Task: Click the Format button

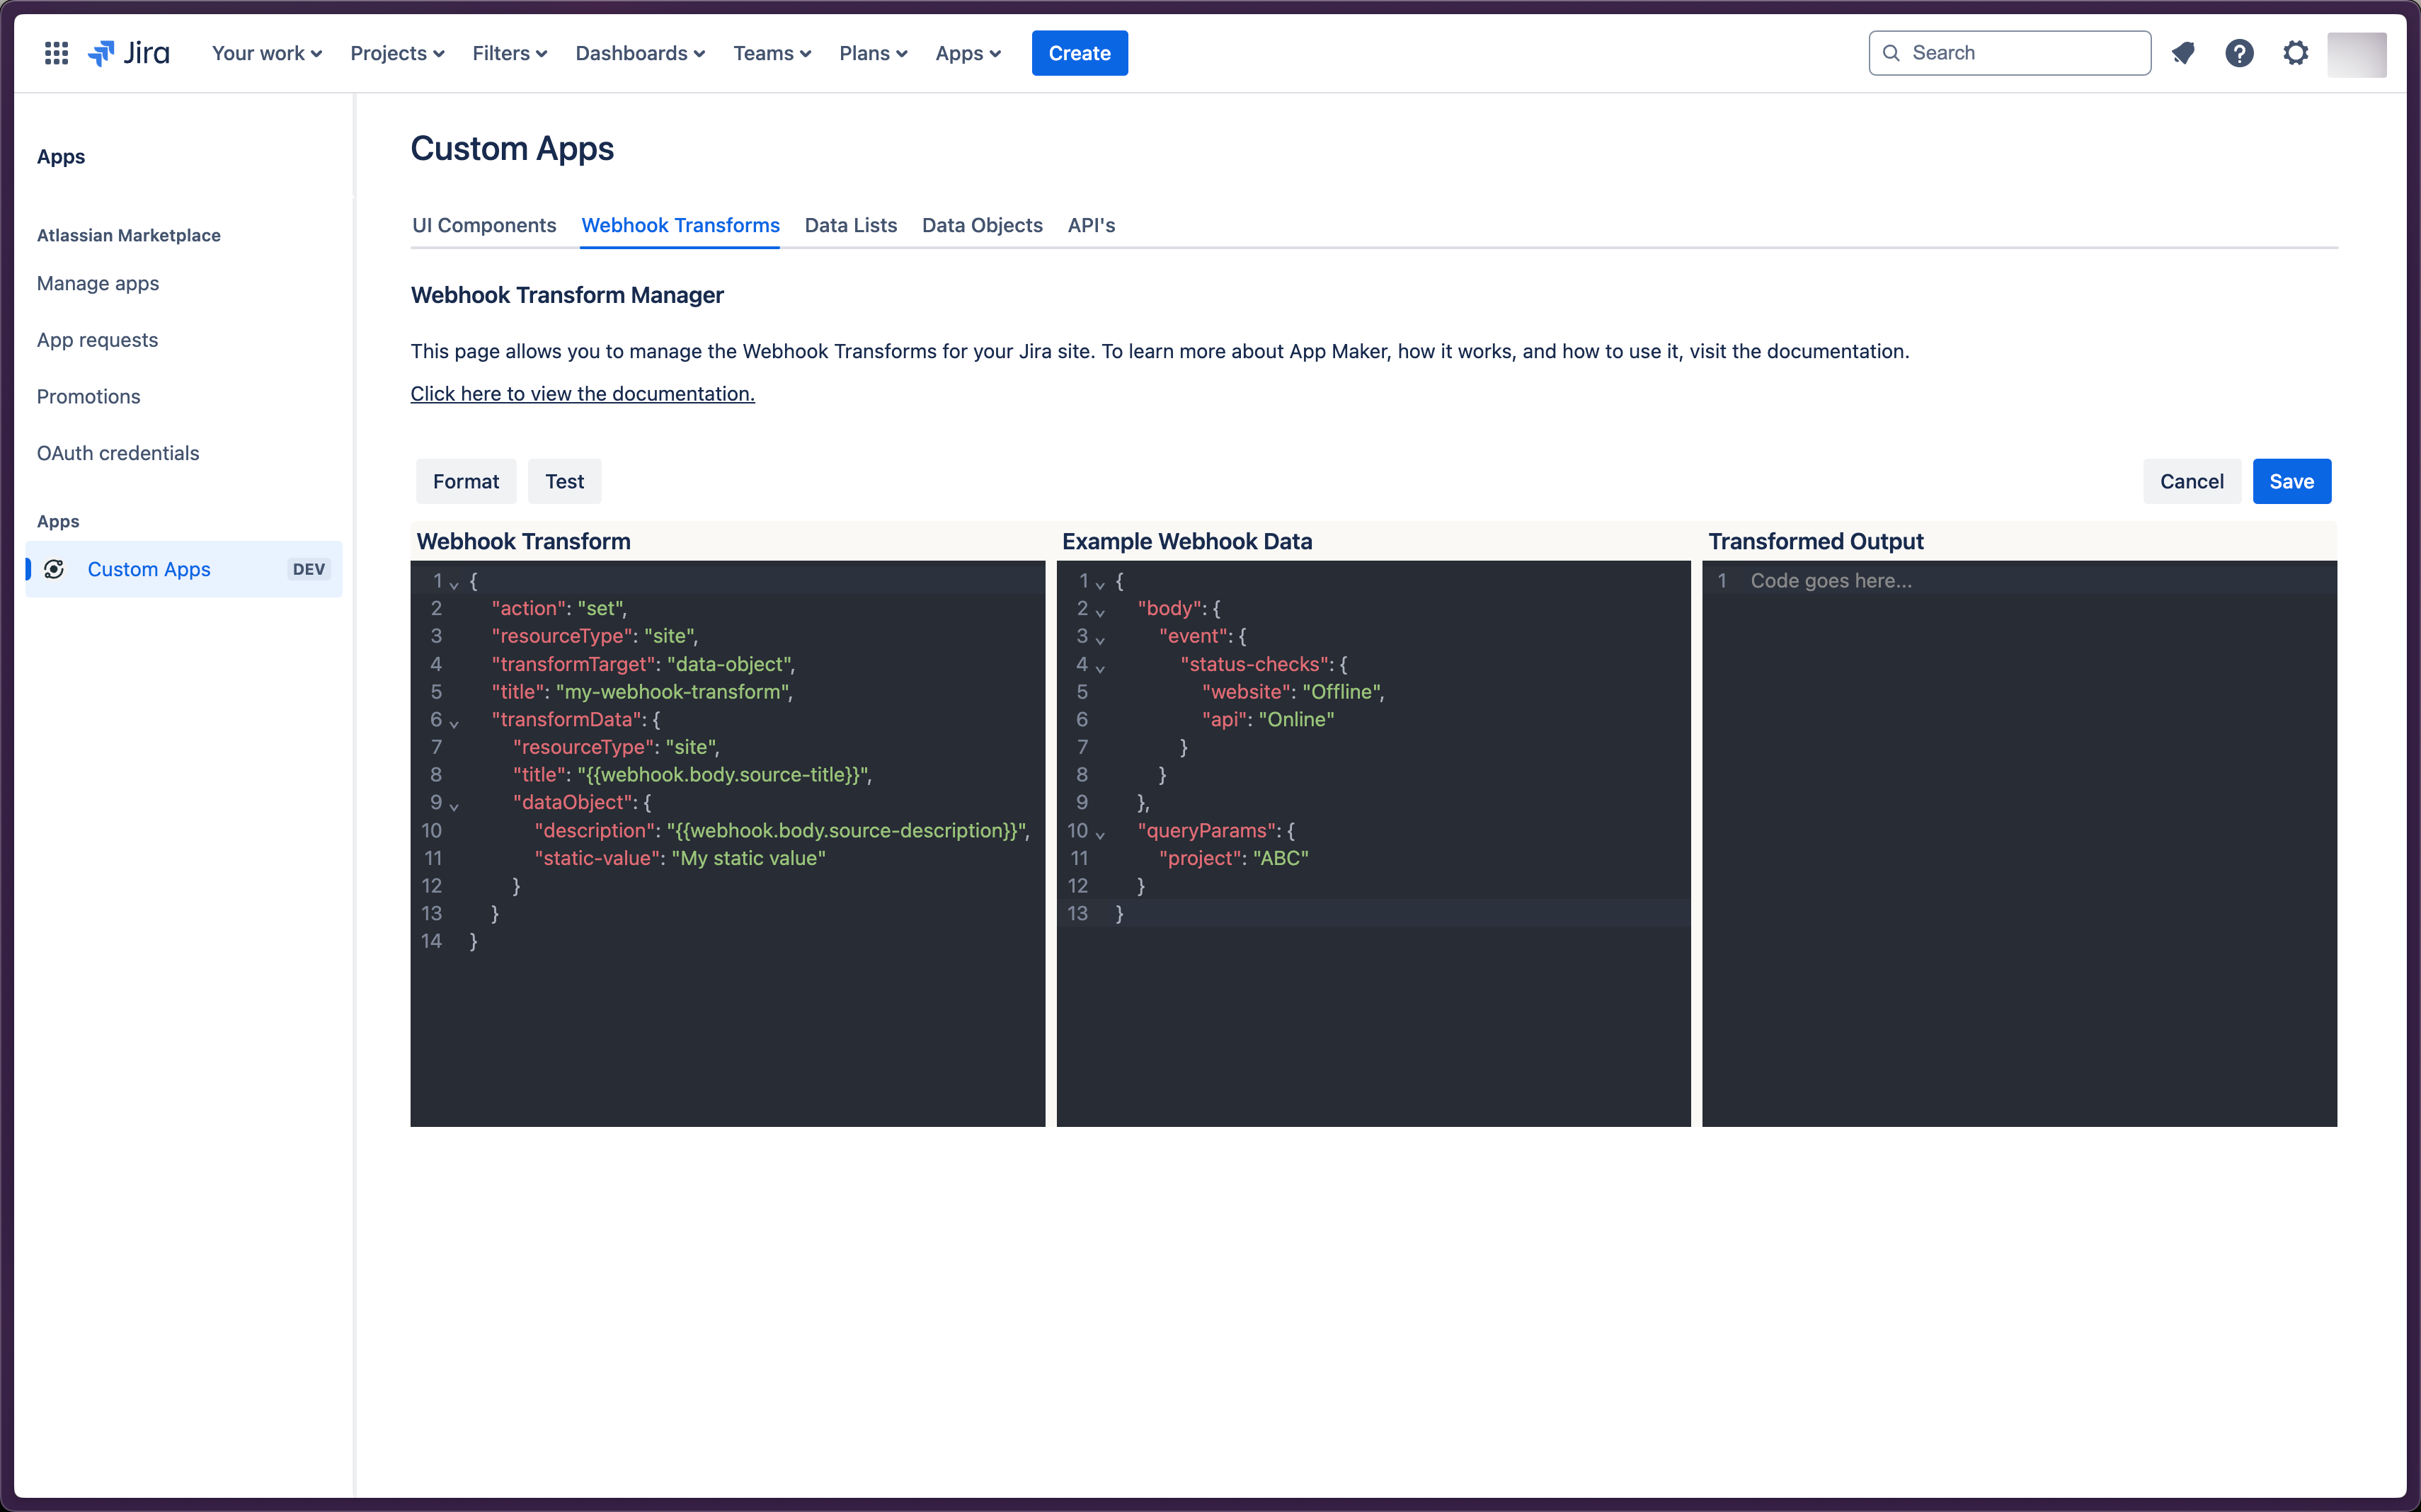Action: pyautogui.click(x=465, y=481)
